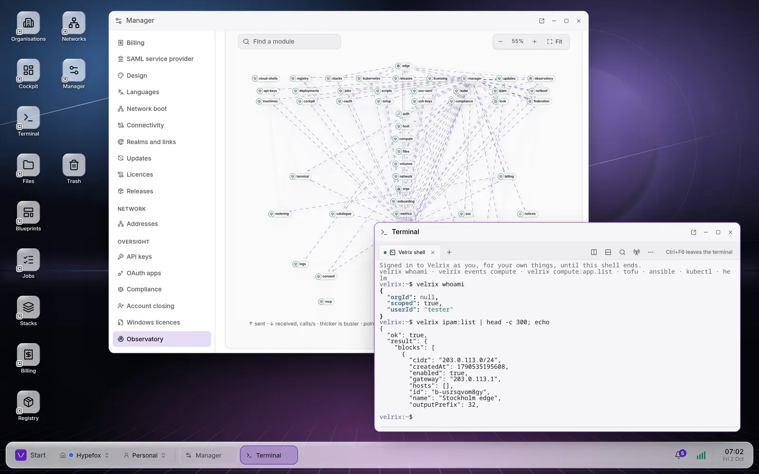Launch Stacks from the desktop
Image resolution: width=759 pixels, height=474 pixels.
click(x=28, y=311)
